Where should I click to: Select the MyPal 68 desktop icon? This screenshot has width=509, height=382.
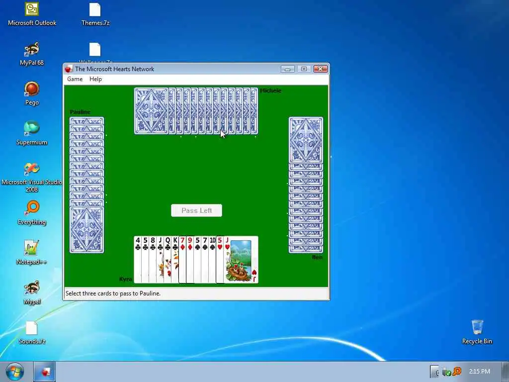[32, 54]
